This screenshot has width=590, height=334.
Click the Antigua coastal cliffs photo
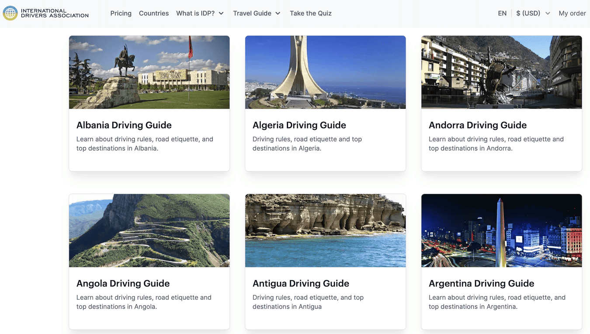[325, 230]
